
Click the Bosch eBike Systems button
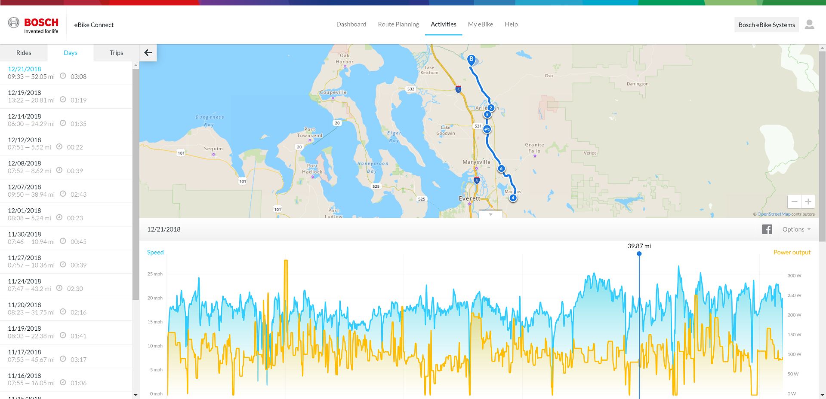[766, 25]
